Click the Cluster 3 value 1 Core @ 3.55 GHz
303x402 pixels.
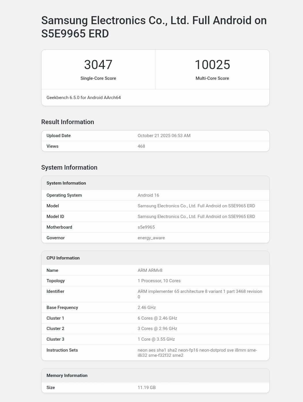156,339
